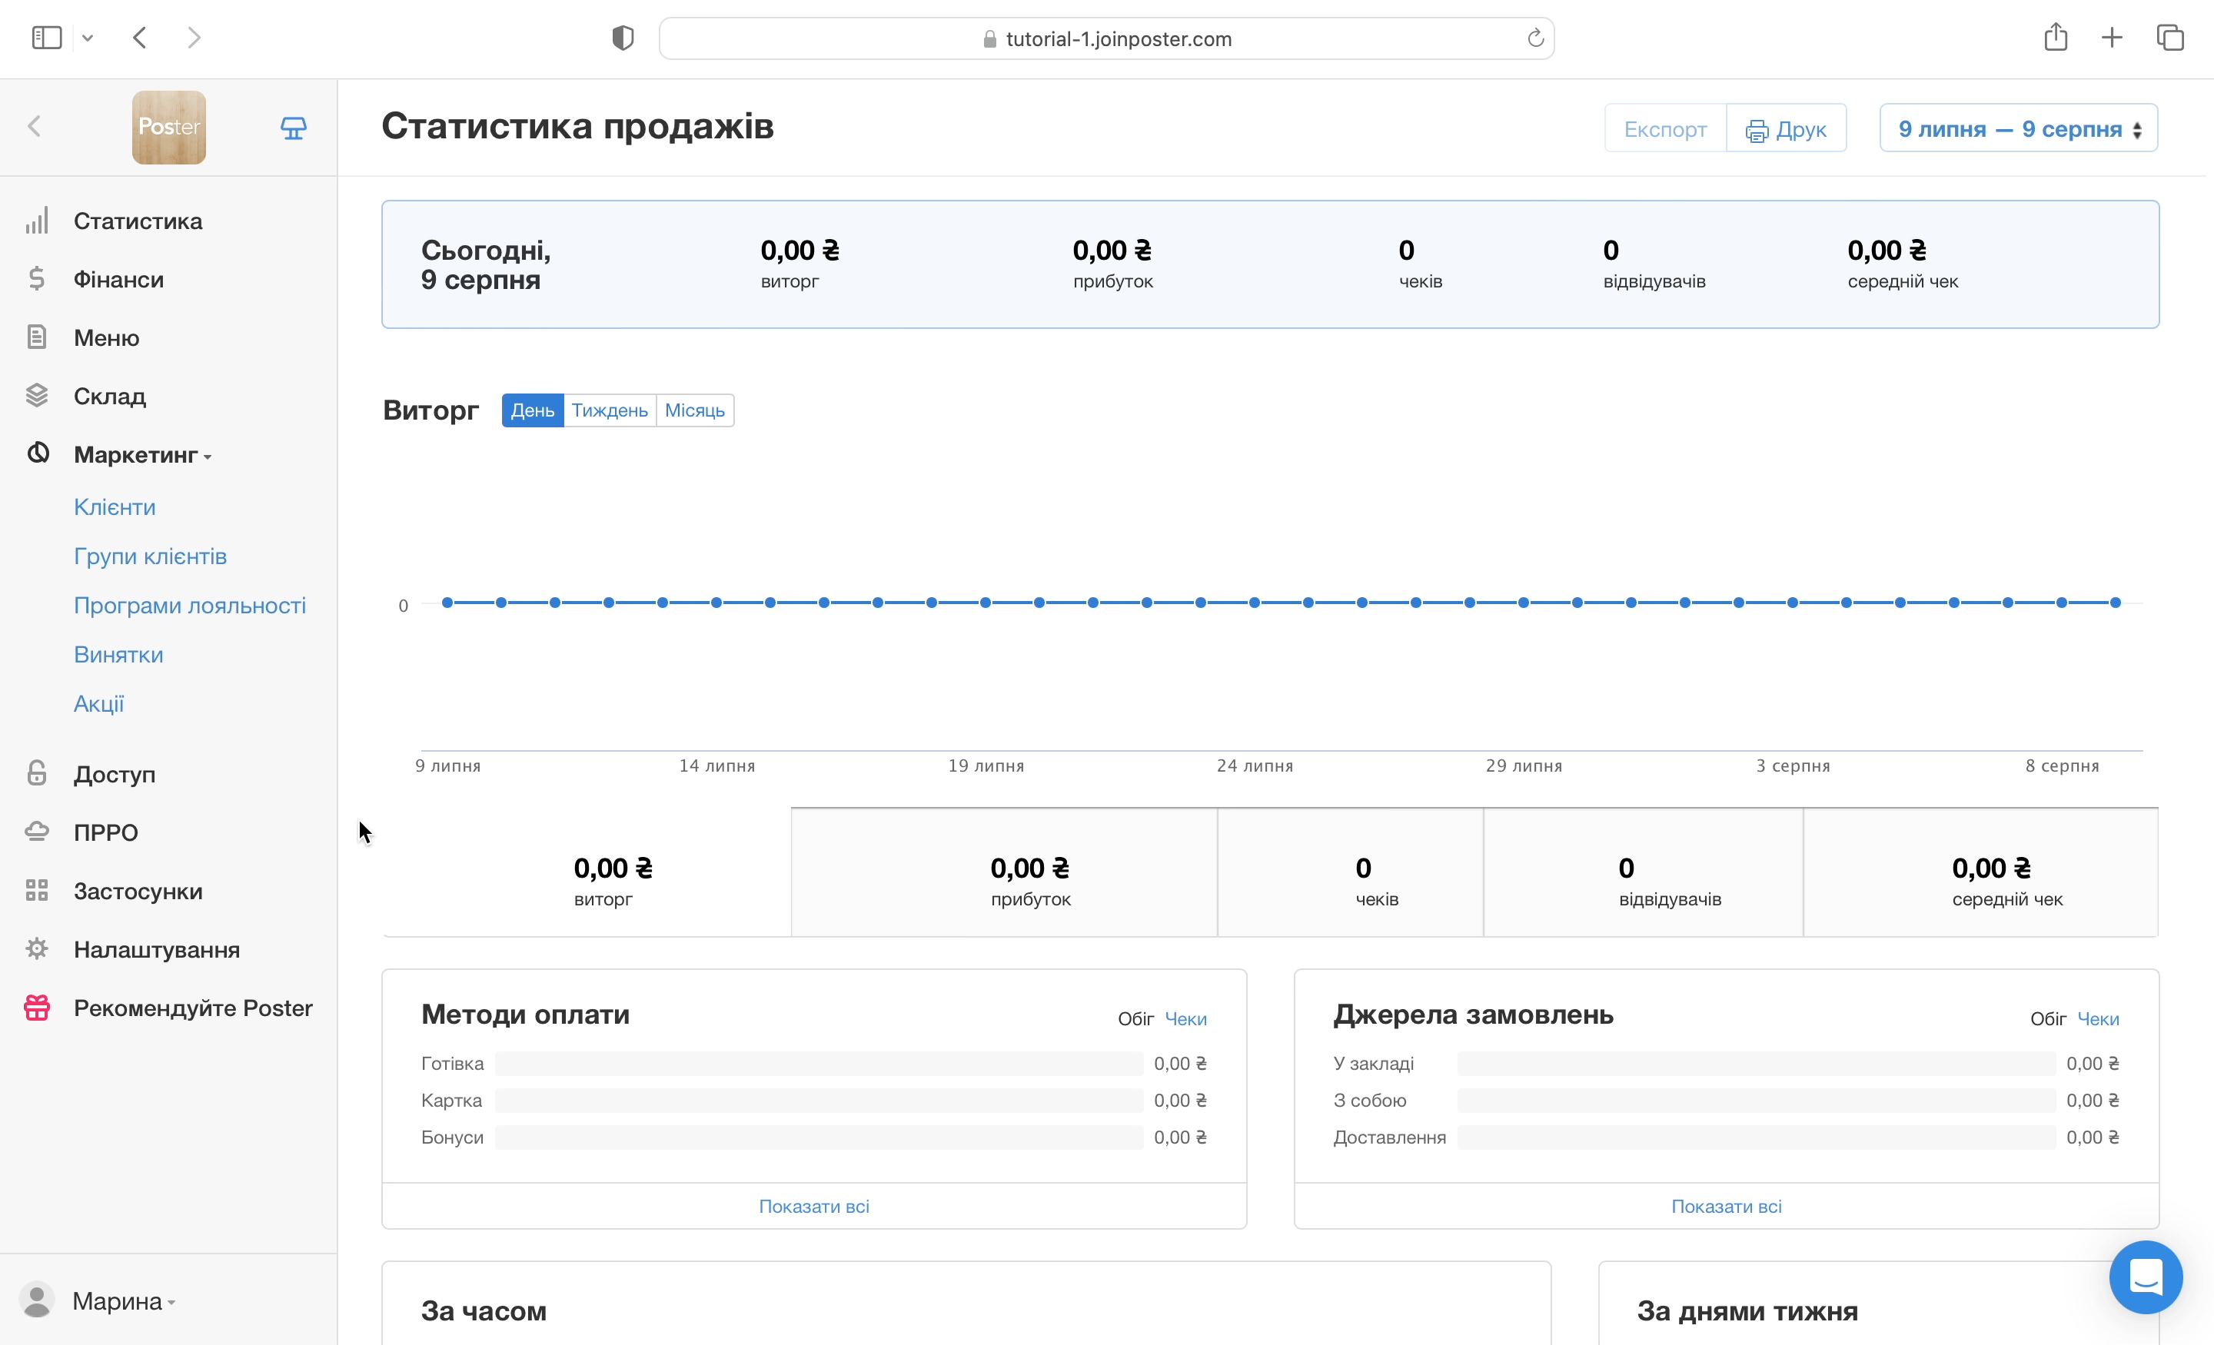
Task: Switch revenue chart to Місяць view
Action: pyautogui.click(x=695, y=410)
